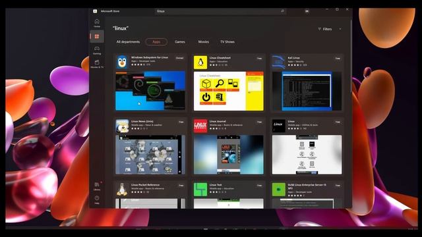The image size is (422, 237).
Task: Click the green Linux Test icon
Action: click(200, 190)
